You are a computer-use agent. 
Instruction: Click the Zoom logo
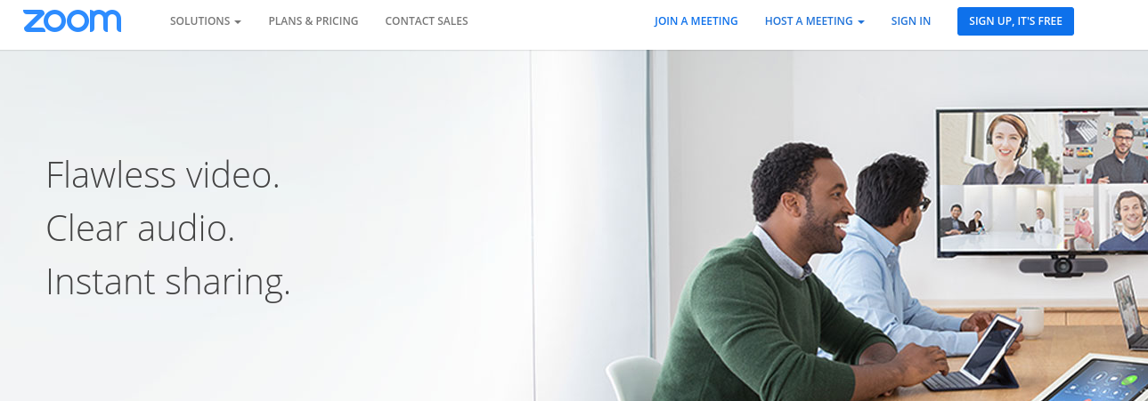(x=72, y=21)
